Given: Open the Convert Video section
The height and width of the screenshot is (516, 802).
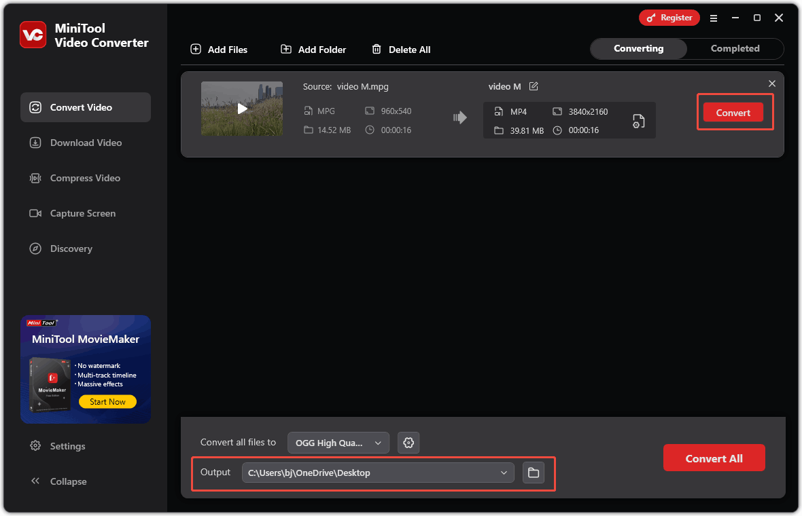Looking at the screenshot, I should [86, 107].
